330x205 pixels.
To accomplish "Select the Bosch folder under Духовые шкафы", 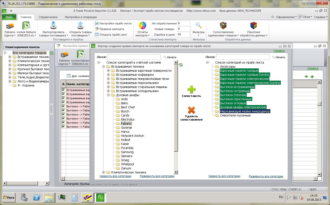I will (x=125, y=111).
